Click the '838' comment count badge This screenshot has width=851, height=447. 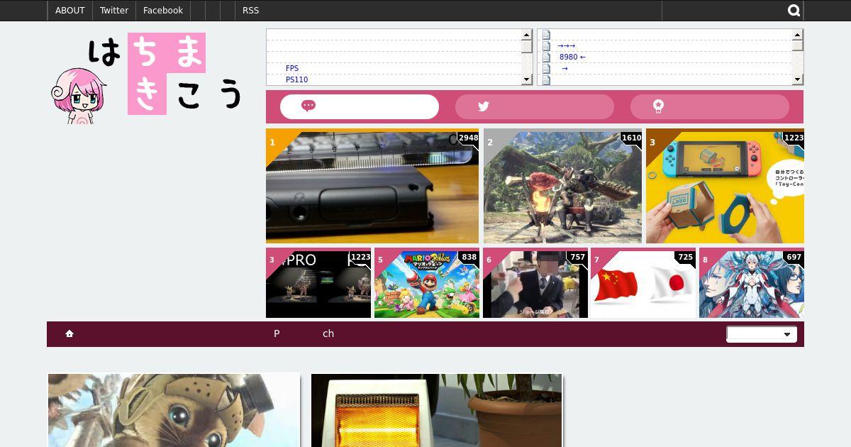(469, 258)
